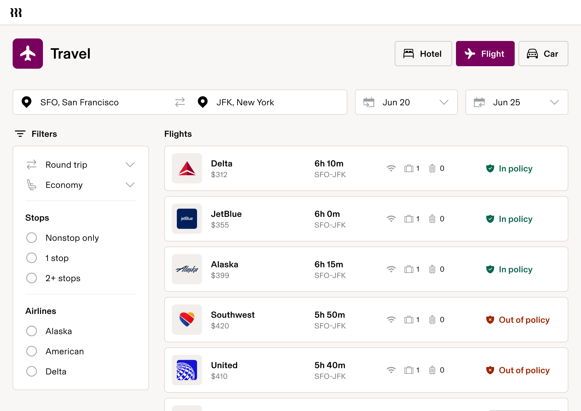Click the Wi-Fi icon on the Delta flight

coord(392,168)
